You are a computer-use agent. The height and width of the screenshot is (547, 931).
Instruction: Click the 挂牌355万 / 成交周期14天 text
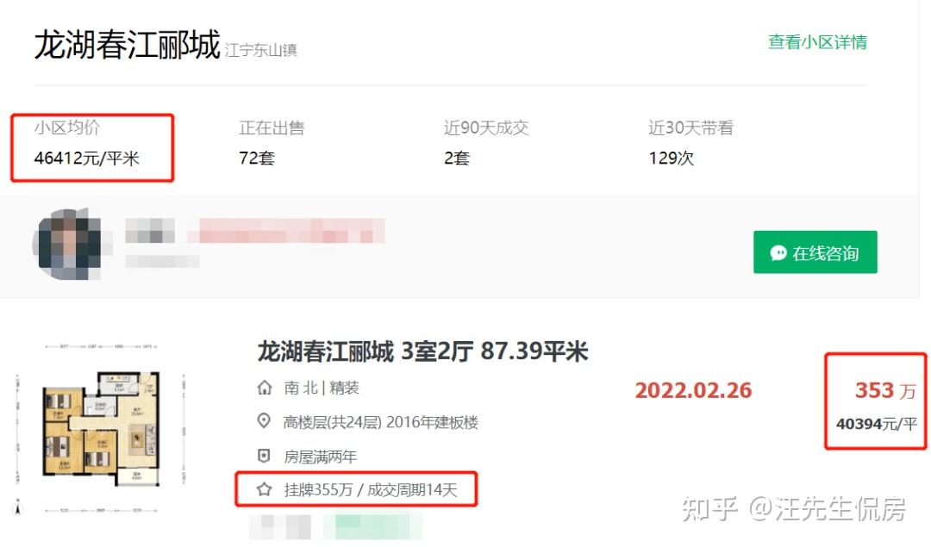[371, 490]
